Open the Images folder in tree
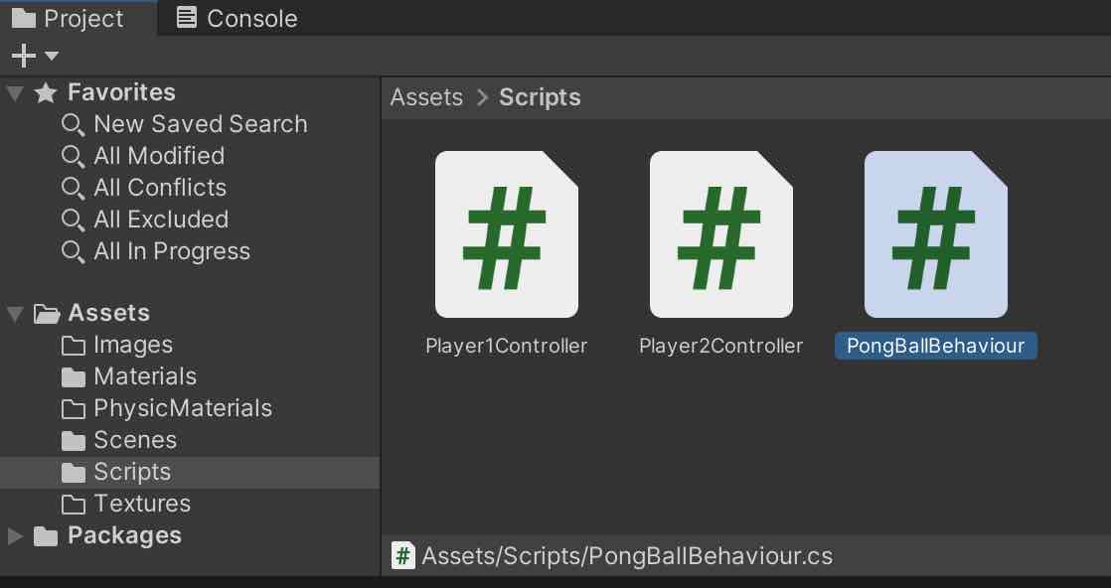1111x588 pixels. 132,345
